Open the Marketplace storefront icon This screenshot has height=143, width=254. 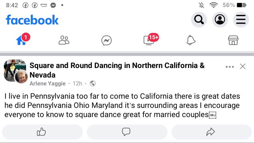pos(233,40)
